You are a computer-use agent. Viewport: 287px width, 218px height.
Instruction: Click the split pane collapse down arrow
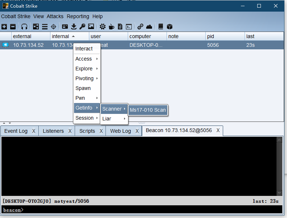point(10,123)
